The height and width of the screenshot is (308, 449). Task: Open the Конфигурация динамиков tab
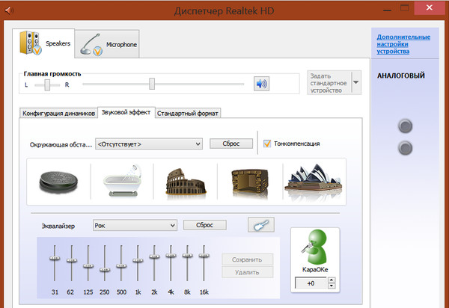(58, 113)
